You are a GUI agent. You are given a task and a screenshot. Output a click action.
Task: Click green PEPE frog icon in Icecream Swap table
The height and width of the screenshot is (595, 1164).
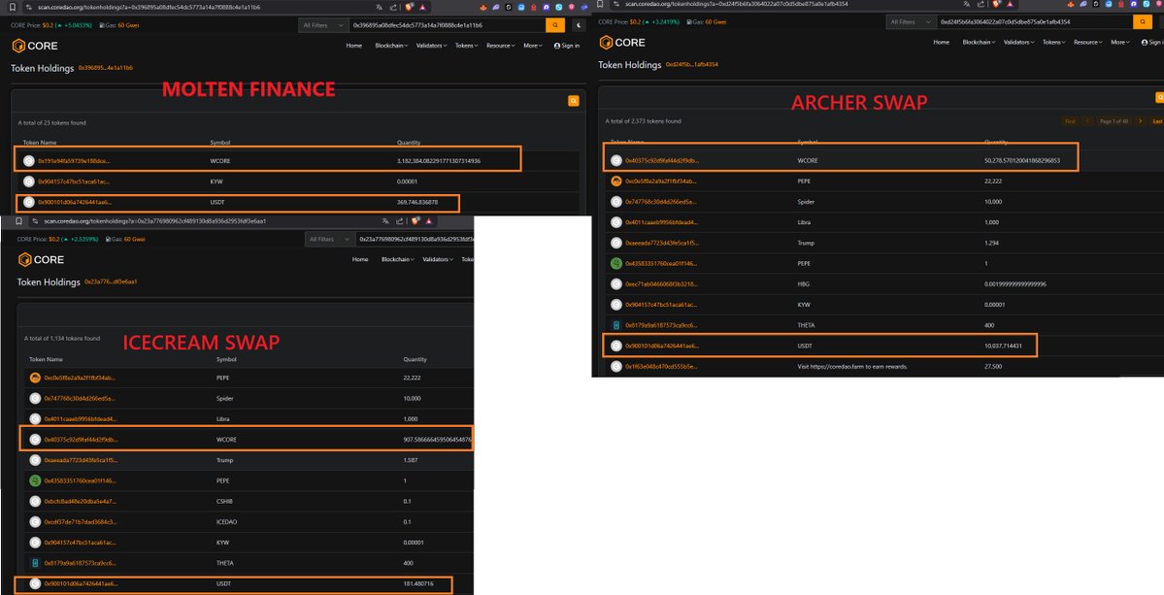(35, 480)
